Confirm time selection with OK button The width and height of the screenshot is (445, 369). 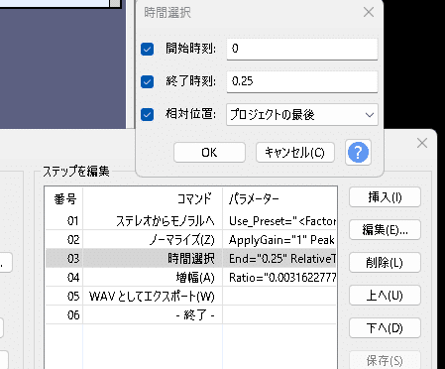click(209, 153)
